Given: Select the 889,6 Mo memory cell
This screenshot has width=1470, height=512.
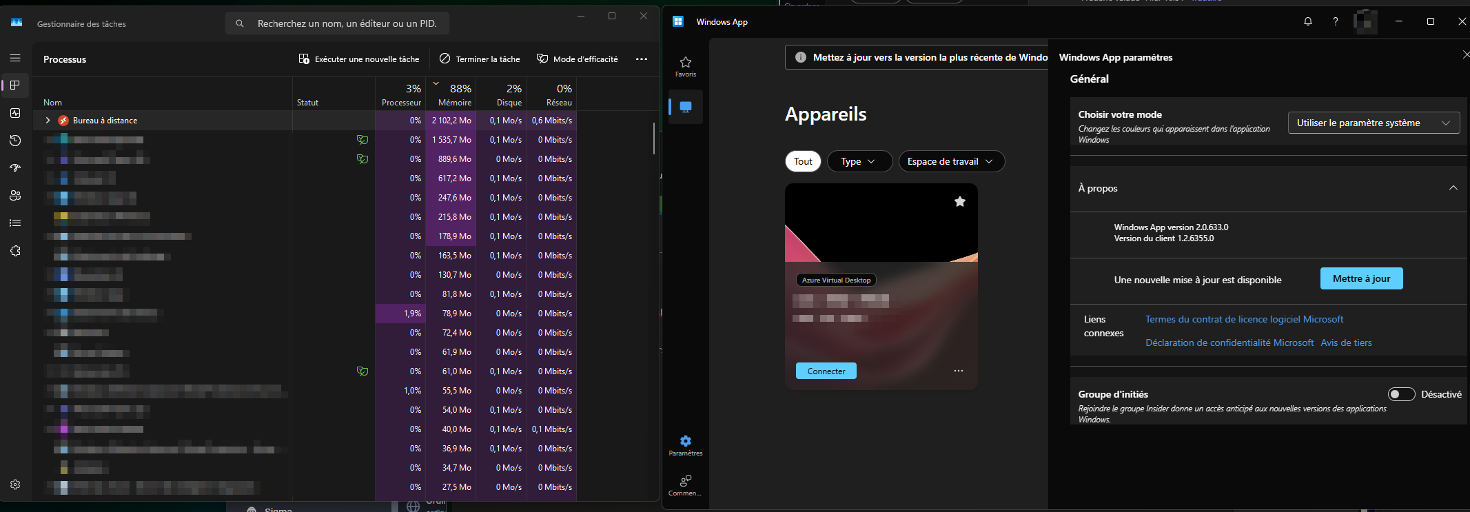Looking at the screenshot, I should [x=451, y=159].
